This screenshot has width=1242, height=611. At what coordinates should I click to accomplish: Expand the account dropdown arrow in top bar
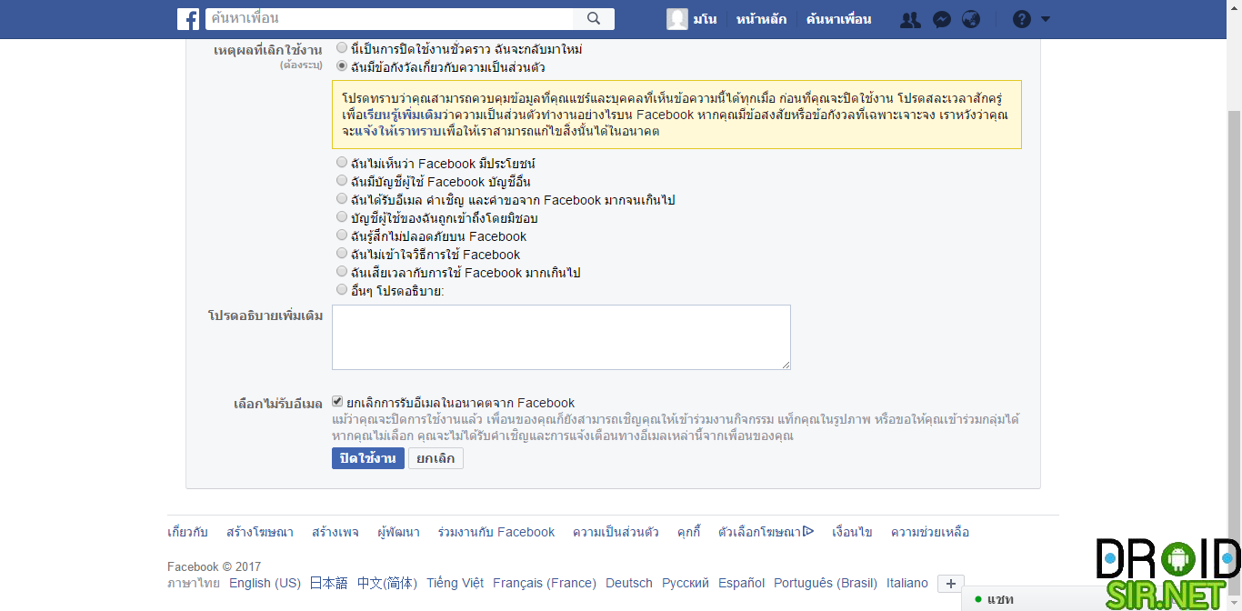click(x=1046, y=19)
